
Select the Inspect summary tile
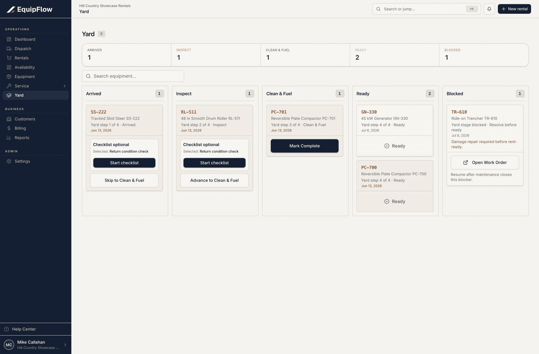coord(216,55)
